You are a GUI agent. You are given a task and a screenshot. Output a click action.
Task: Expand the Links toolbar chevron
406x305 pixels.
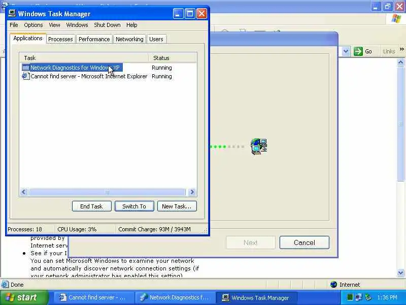[x=401, y=49]
